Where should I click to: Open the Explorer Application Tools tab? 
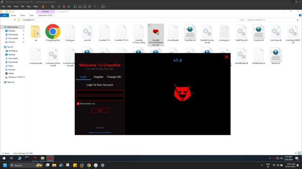(45, 15)
